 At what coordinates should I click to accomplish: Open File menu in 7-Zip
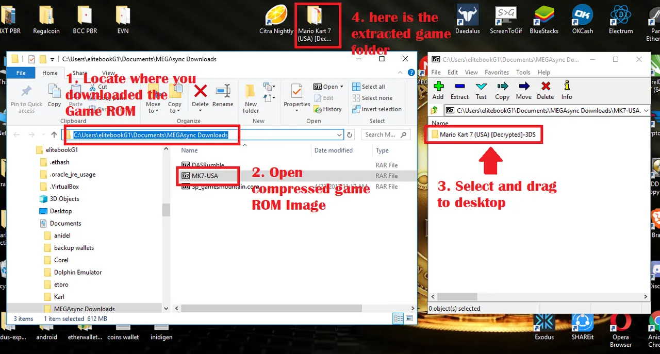(x=436, y=73)
